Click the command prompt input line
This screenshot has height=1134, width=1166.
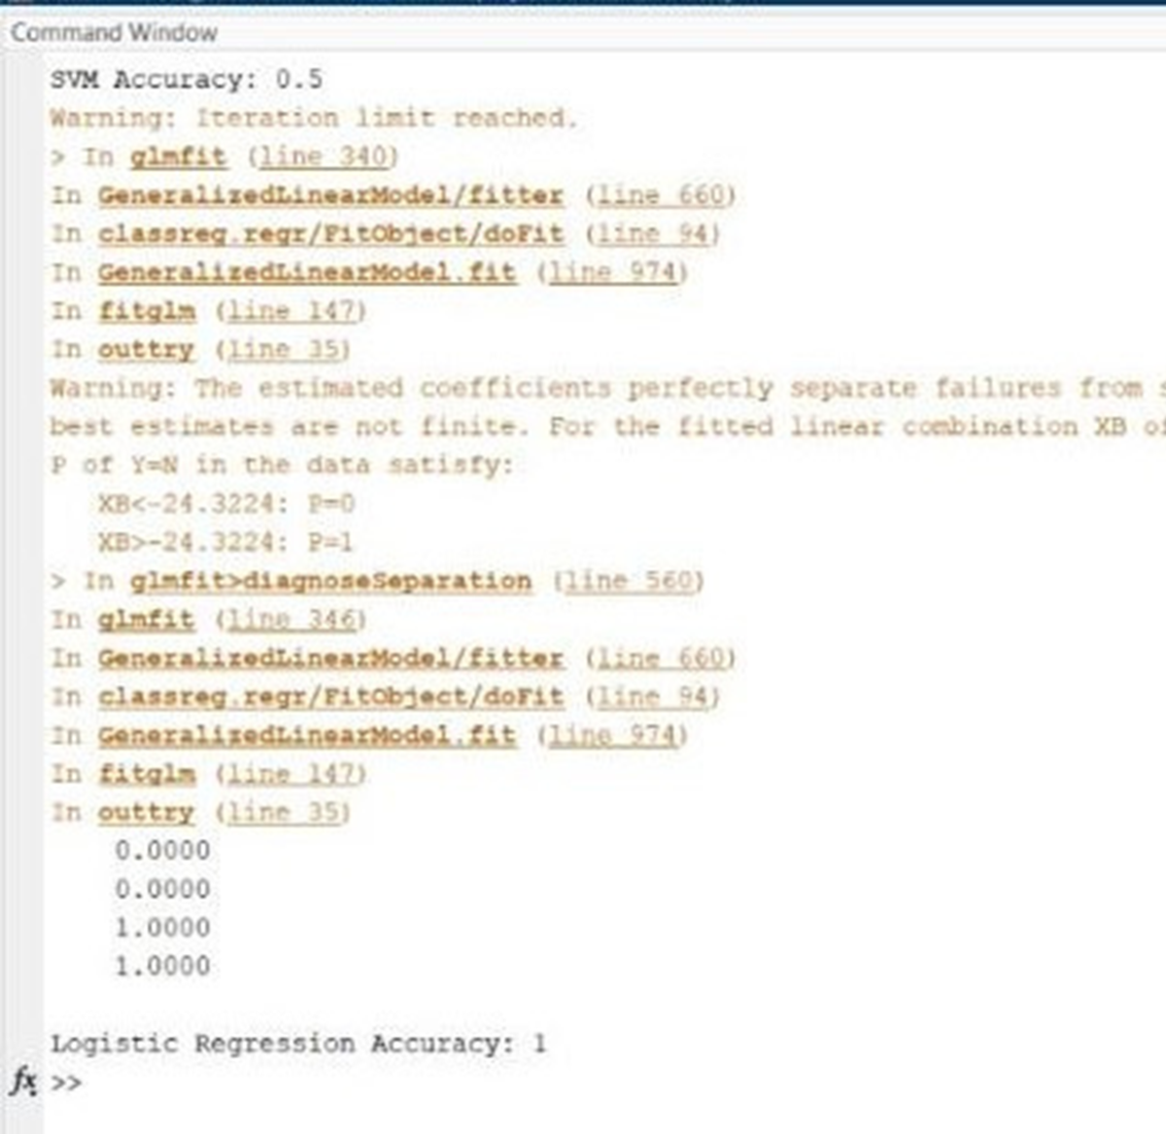pos(602,1082)
